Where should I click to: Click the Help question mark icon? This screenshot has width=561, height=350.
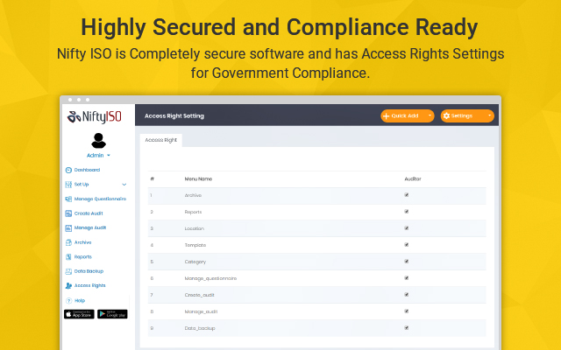[x=68, y=301]
